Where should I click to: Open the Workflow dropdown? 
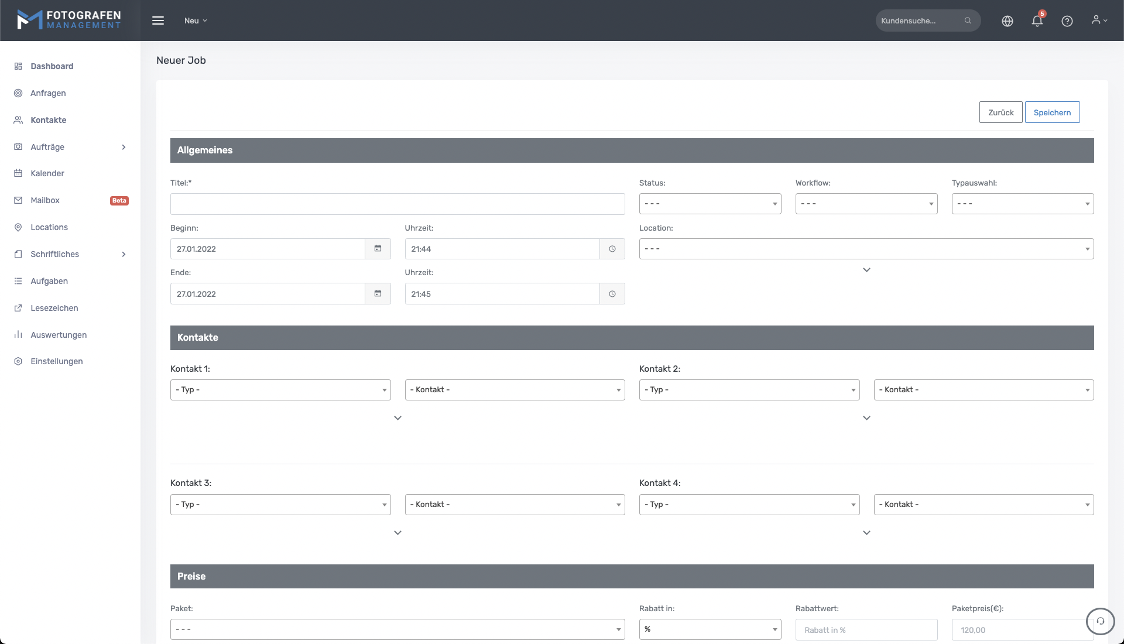click(866, 204)
